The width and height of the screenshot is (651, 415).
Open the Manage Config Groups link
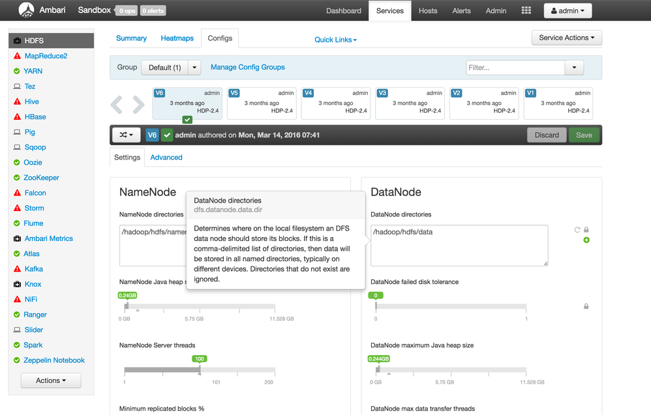pos(248,67)
